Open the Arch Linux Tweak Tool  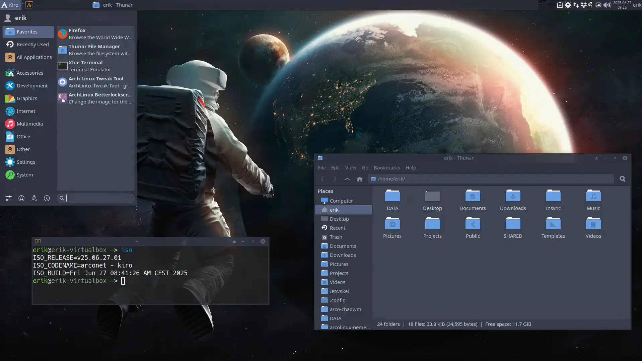click(x=96, y=82)
